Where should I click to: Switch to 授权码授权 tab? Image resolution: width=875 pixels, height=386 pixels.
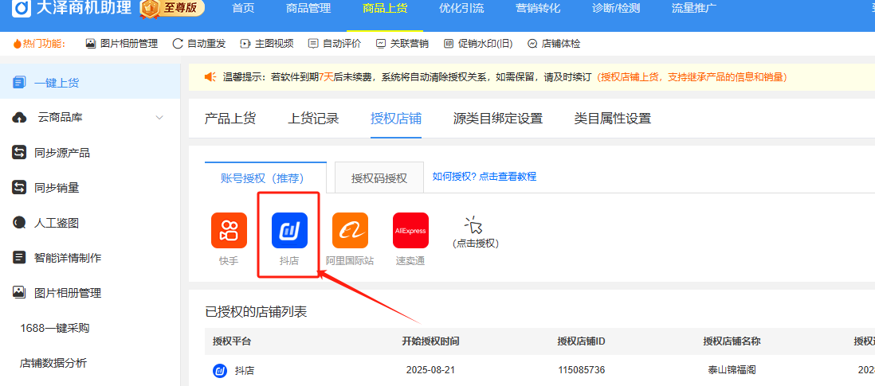pos(379,177)
